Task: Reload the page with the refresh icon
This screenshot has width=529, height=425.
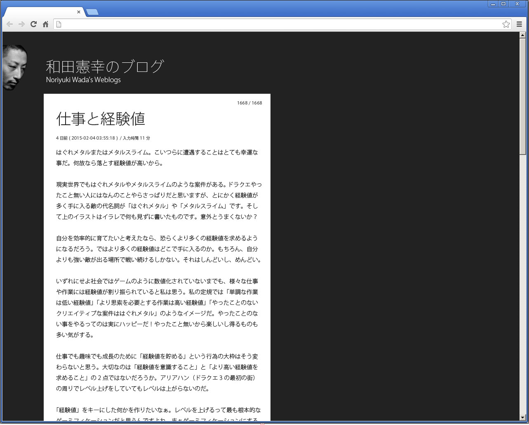Action: (x=34, y=24)
